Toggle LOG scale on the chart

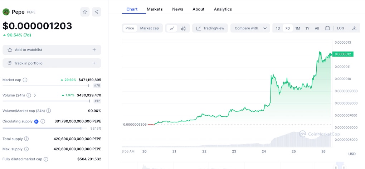click(x=340, y=28)
